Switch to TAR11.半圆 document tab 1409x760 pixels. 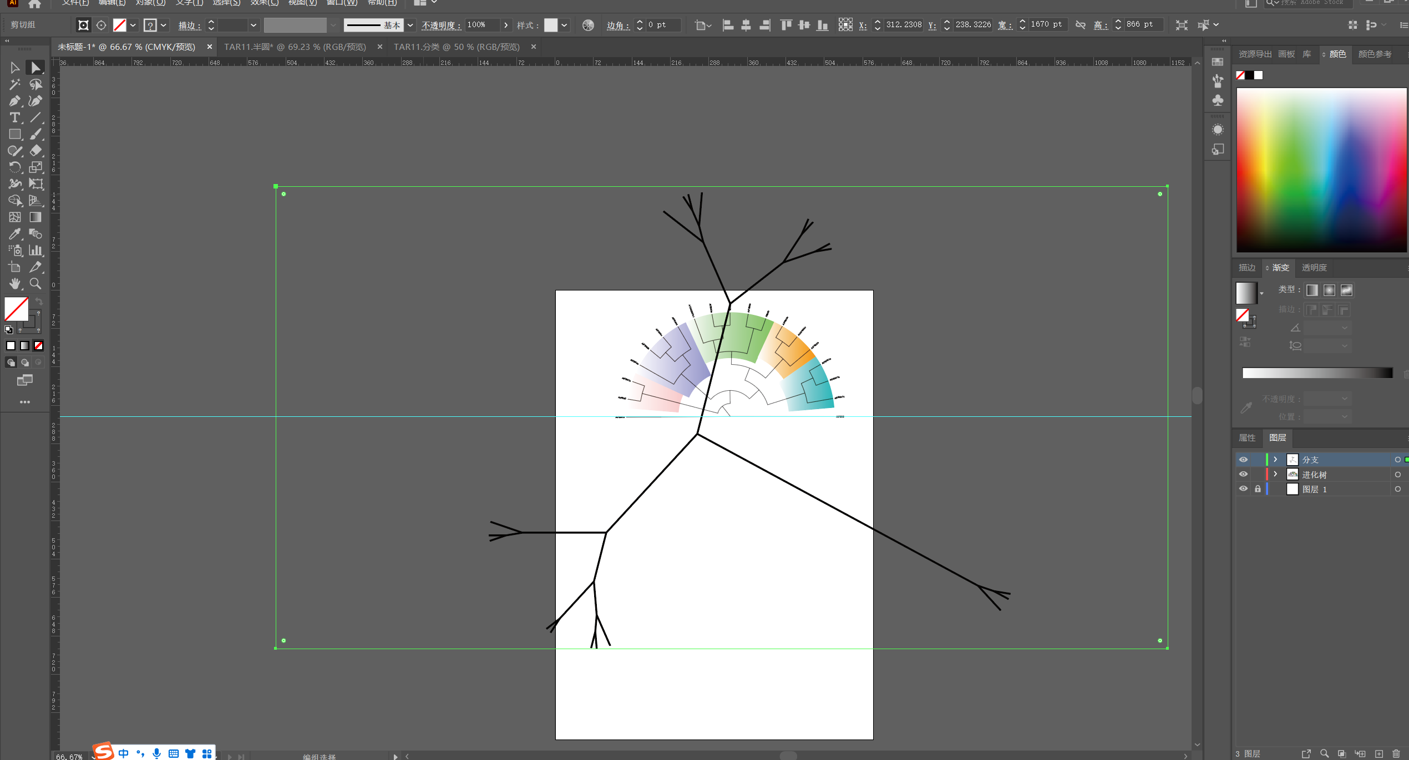tap(295, 47)
